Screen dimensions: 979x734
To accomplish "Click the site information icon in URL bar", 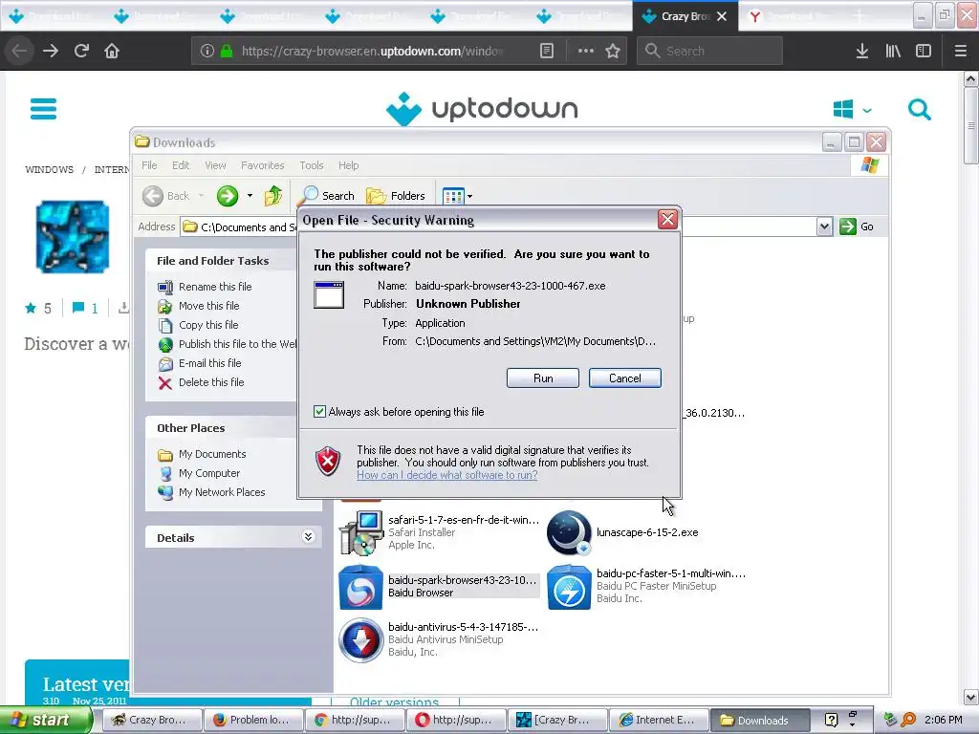I will tap(207, 51).
